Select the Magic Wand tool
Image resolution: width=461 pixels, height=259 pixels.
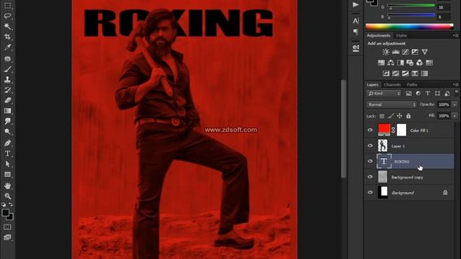pos(7,26)
